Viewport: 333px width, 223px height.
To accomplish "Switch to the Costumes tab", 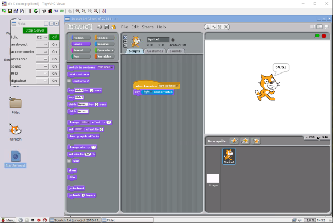I will (155, 51).
